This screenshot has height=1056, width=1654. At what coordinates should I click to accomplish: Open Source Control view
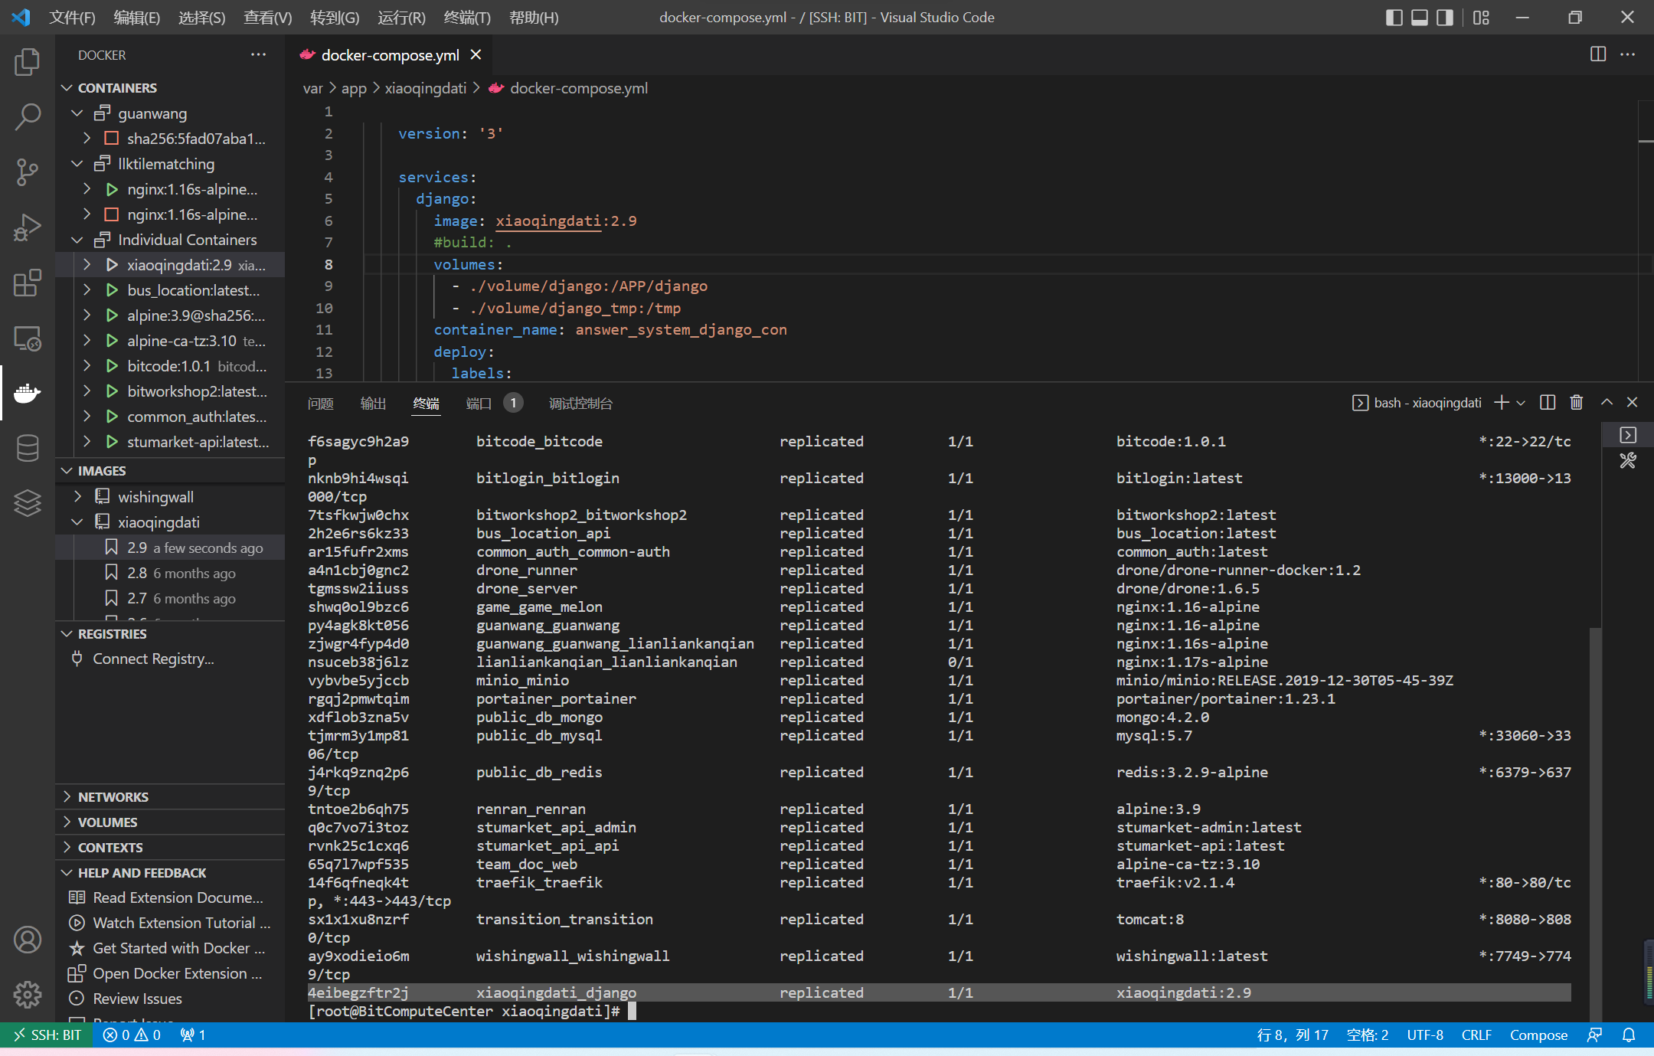point(28,172)
